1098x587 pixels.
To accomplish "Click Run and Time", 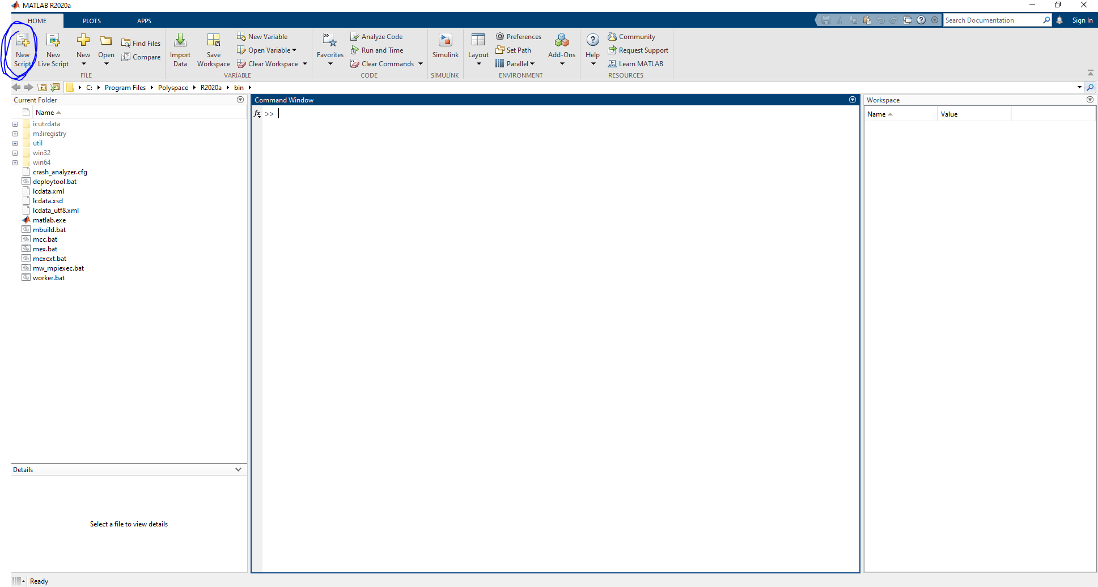I will 377,50.
